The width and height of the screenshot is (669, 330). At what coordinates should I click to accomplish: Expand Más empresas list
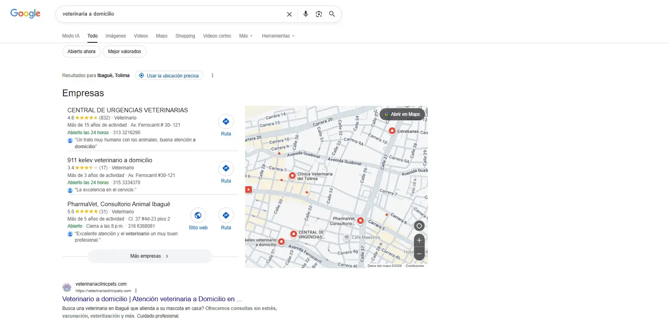point(150,256)
